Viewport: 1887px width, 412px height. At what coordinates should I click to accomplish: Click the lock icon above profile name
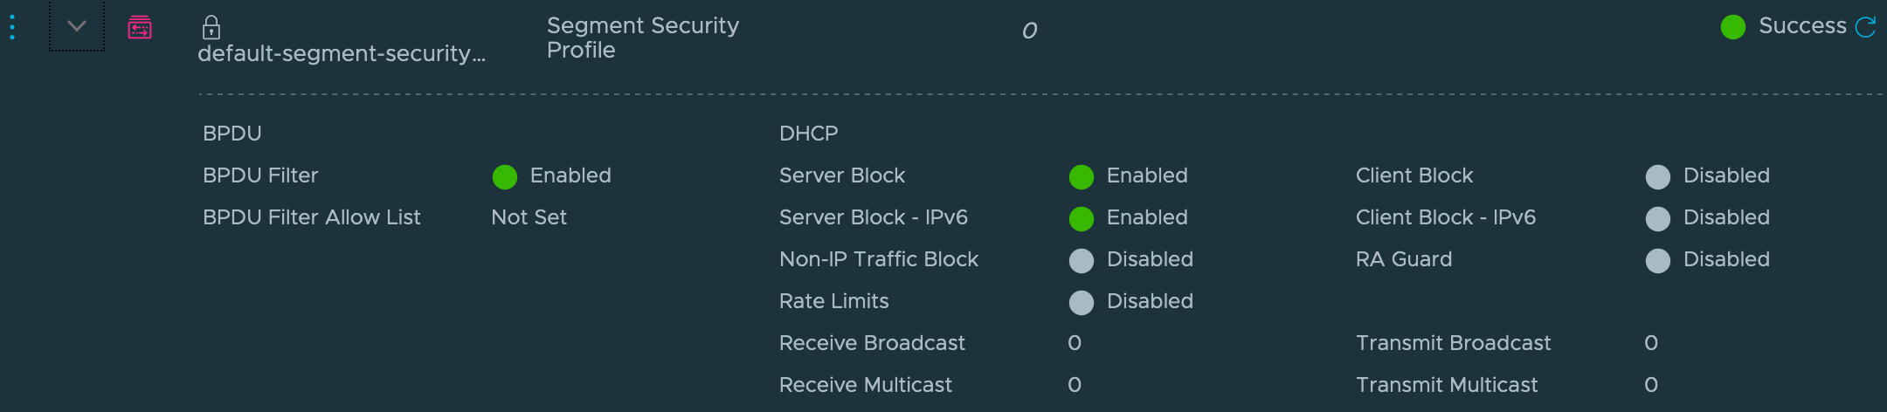211,28
